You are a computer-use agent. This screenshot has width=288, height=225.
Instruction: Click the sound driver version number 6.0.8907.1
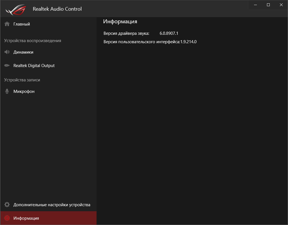pyautogui.click(x=169, y=33)
